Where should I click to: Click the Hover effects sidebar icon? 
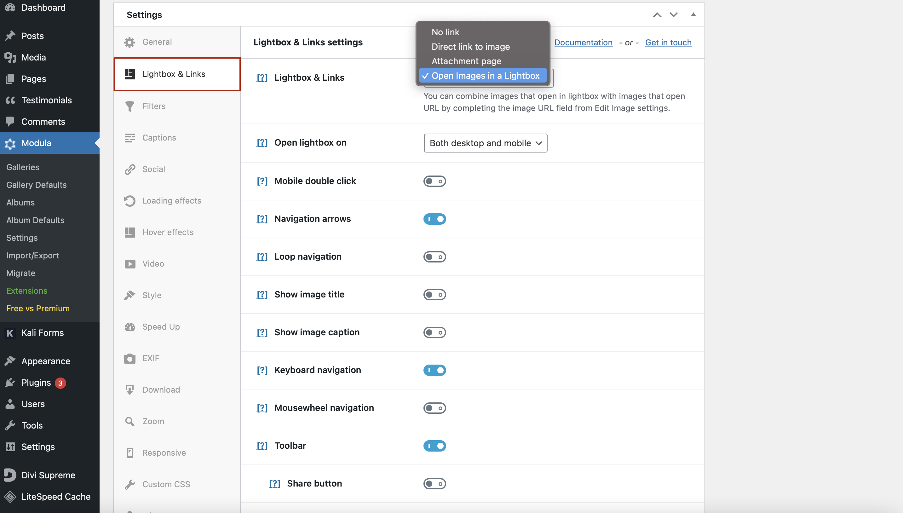129,231
